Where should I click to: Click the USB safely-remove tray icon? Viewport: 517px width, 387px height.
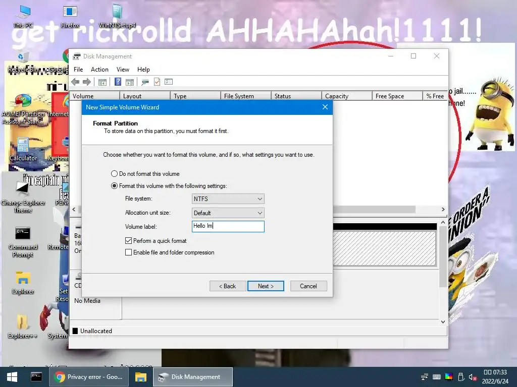(x=461, y=377)
